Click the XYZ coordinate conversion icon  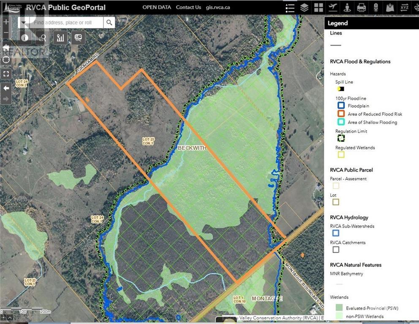tap(404, 8)
